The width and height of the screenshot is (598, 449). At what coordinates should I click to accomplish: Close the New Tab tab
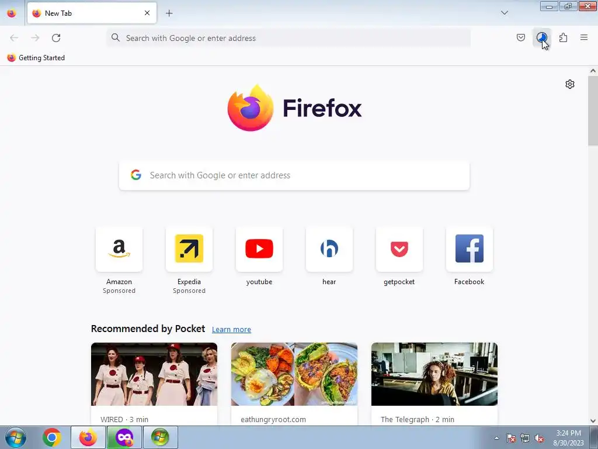coord(147,13)
